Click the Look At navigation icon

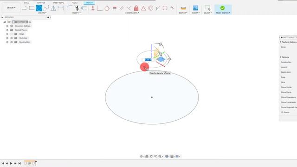[x=147, y=156]
